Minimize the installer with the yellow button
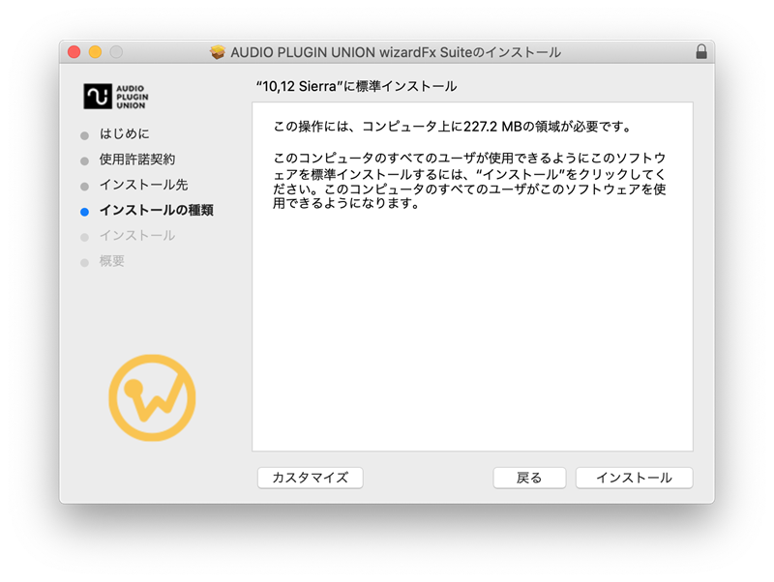This screenshot has width=774, height=582. tap(95, 52)
